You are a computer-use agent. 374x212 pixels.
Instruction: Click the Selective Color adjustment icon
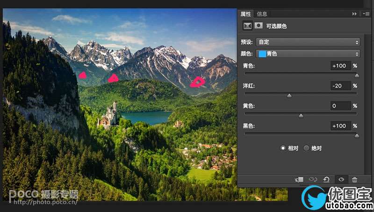(x=248, y=26)
